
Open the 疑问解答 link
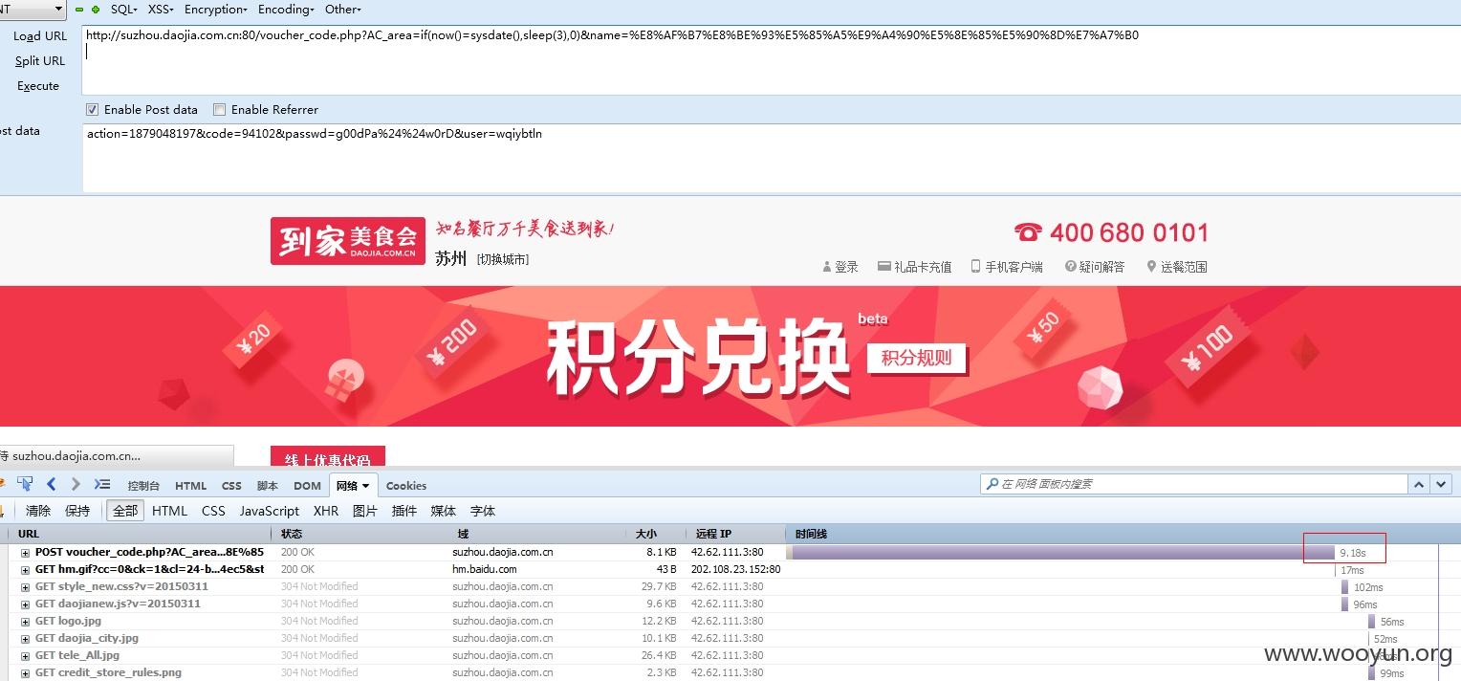[x=1095, y=267]
